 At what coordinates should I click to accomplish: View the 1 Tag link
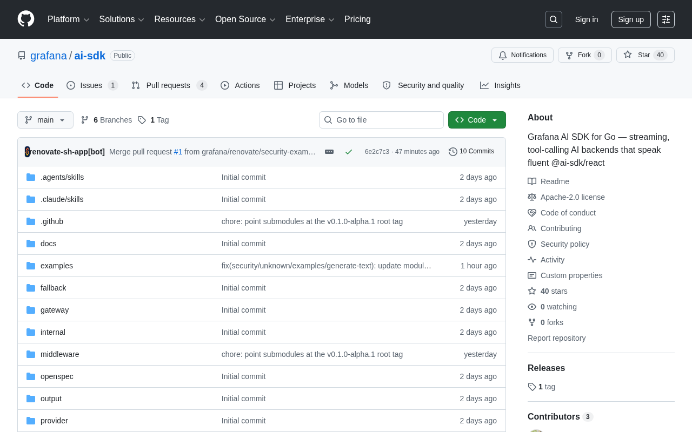coord(153,120)
